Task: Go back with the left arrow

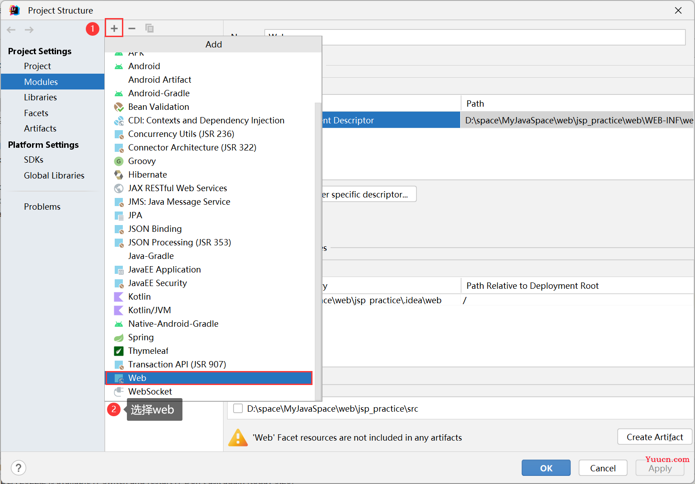Action: [11, 30]
